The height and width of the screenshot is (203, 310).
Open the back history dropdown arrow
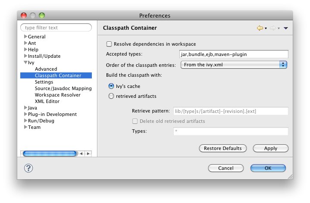(x=266, y=28)
